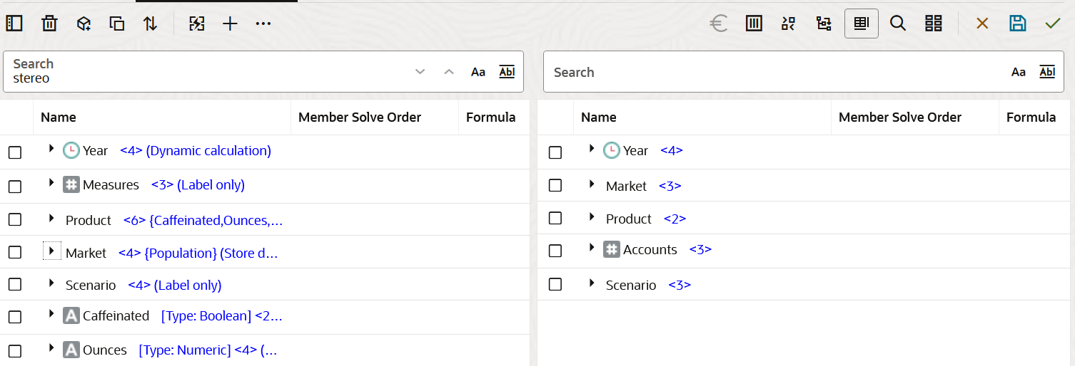Click the up-down arrows move icon
The image size is (1075, 366).
[150, 23]
